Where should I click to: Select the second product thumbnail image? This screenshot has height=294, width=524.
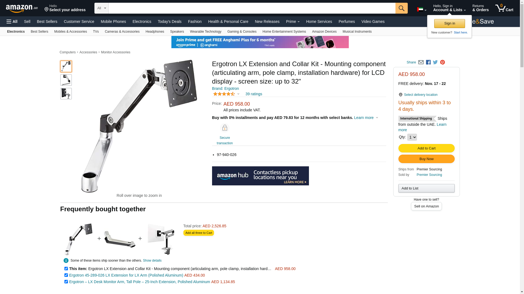click(66, 80)
